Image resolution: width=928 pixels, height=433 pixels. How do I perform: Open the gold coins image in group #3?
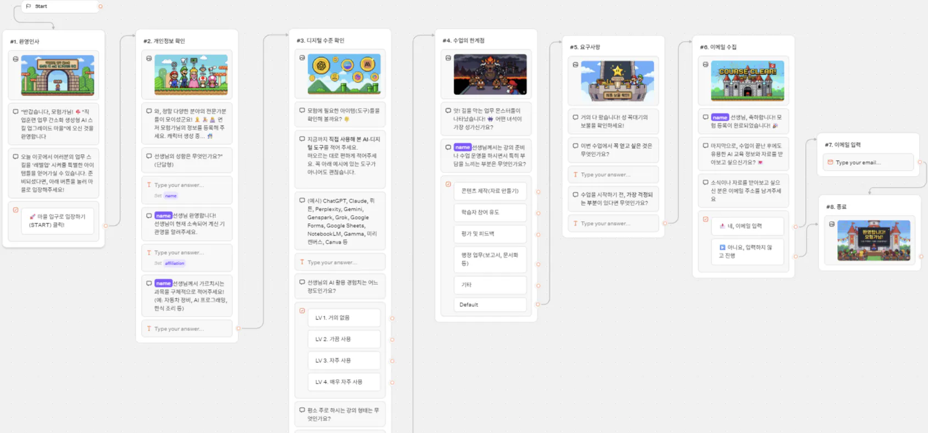(x=344, y=74)
